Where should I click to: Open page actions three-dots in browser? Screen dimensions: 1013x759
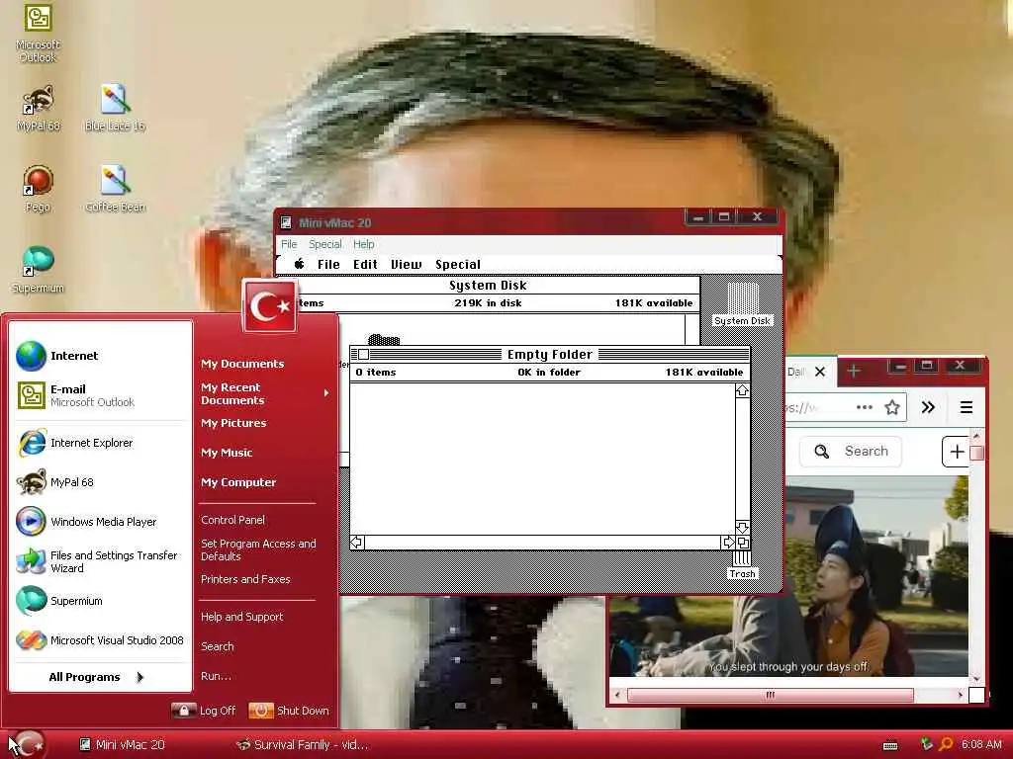(865, 407)
